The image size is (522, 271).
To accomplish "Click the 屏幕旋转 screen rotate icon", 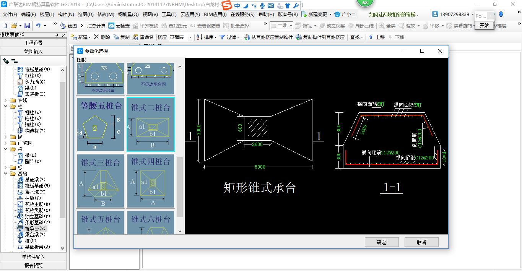I will pyautogui.click(x=449, y=26).
